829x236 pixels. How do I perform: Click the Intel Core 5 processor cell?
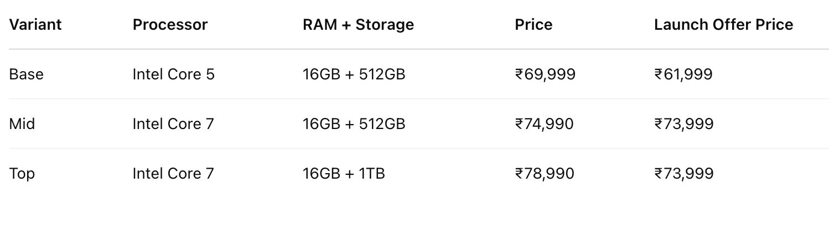click(173, 74)
